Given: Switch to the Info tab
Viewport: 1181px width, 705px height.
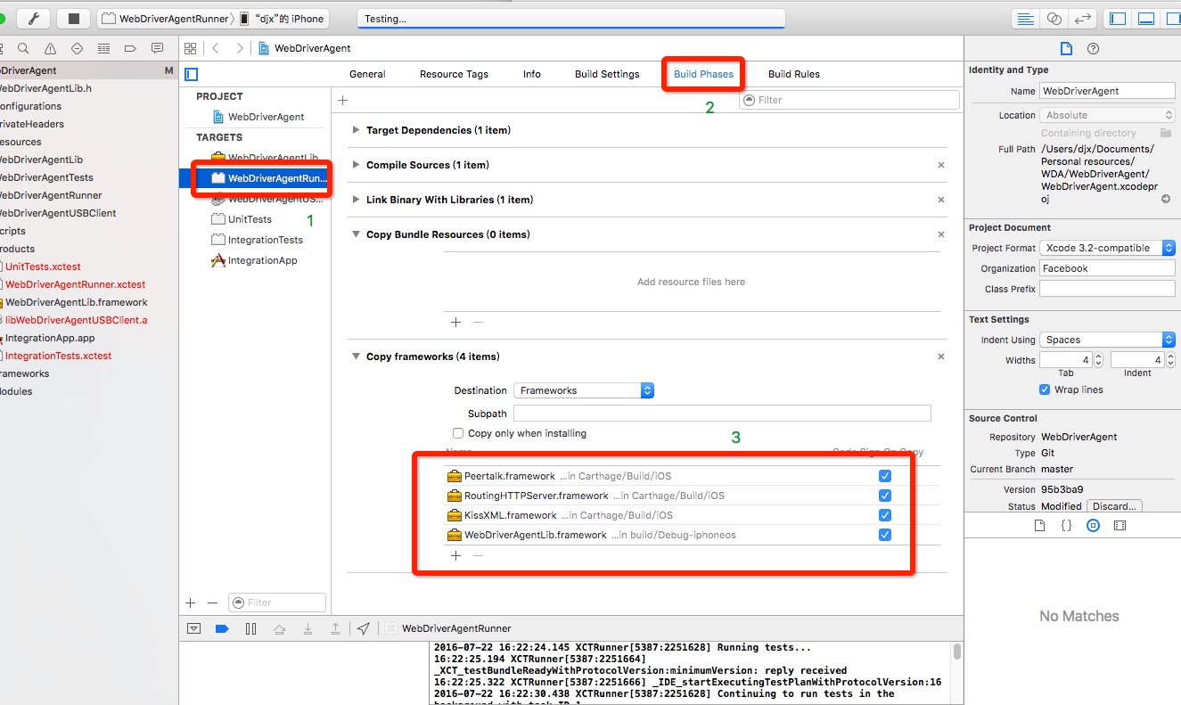Looking at the screenshot, I should [532, 74].
